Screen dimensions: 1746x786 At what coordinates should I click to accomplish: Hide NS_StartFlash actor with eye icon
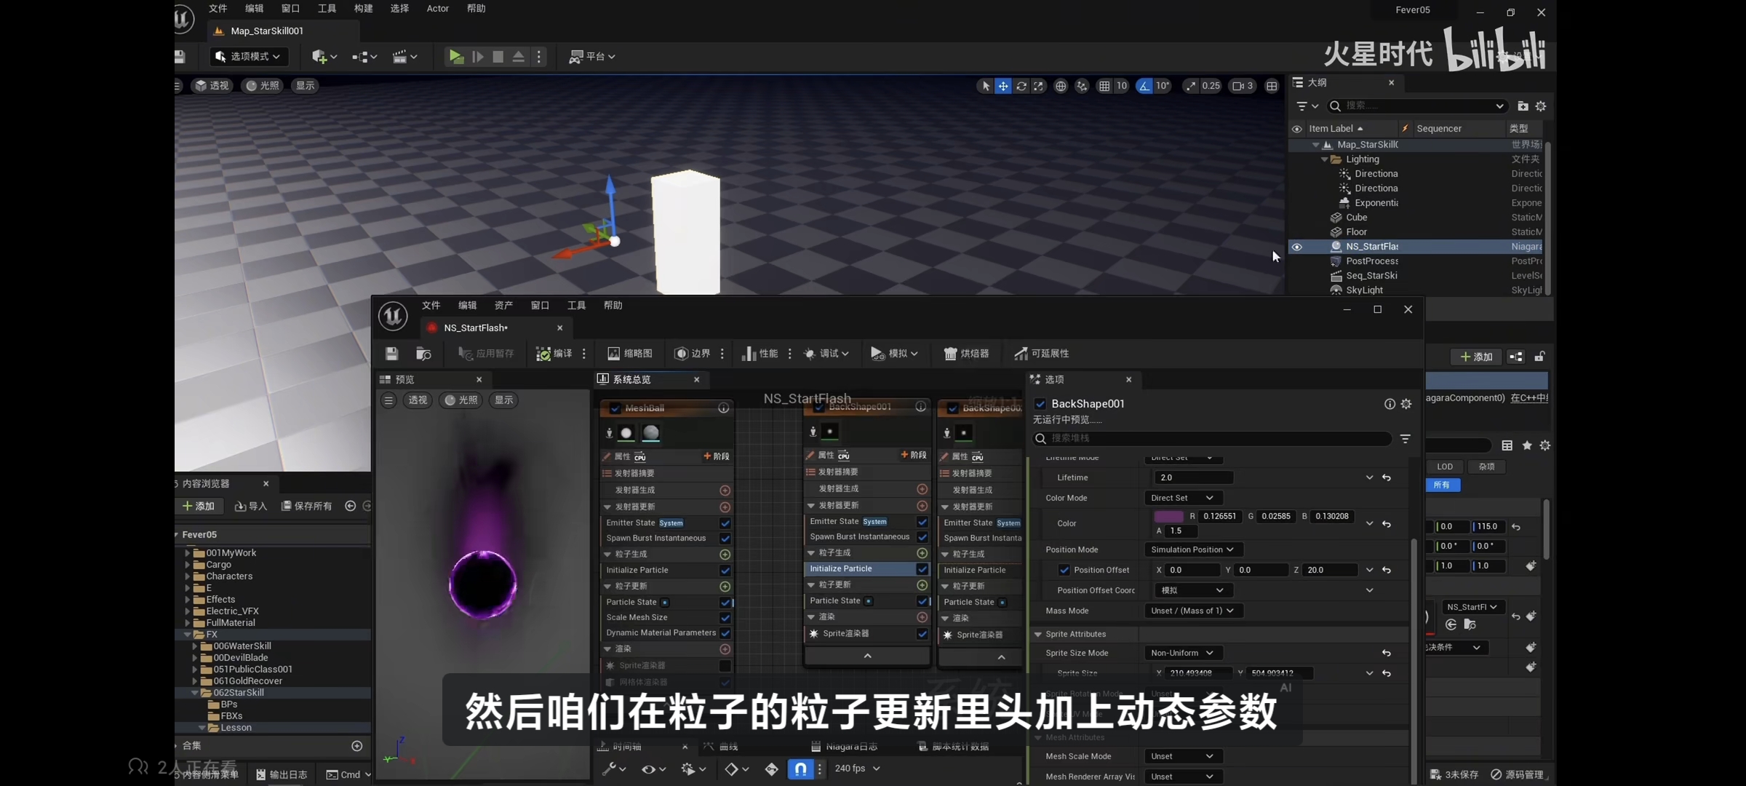click(x=1296, y=247)
